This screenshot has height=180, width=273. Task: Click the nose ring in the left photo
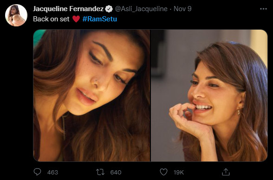[95, 81]
